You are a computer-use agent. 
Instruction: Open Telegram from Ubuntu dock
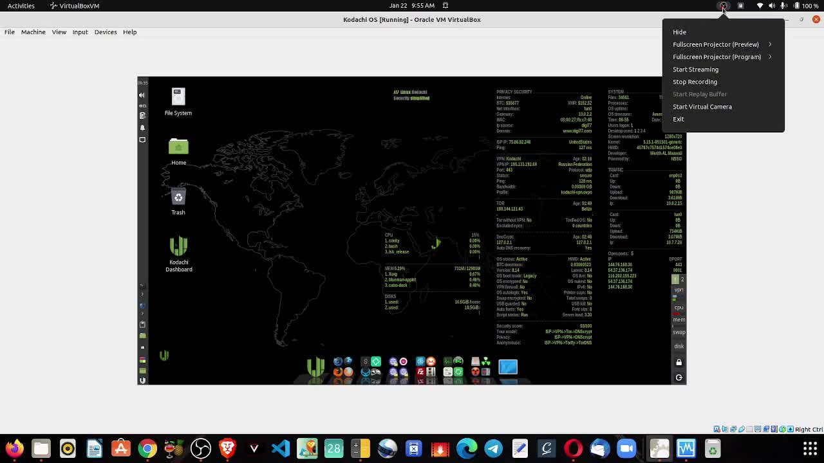494,448
